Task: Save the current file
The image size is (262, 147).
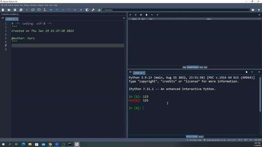Action: (15, 10)
